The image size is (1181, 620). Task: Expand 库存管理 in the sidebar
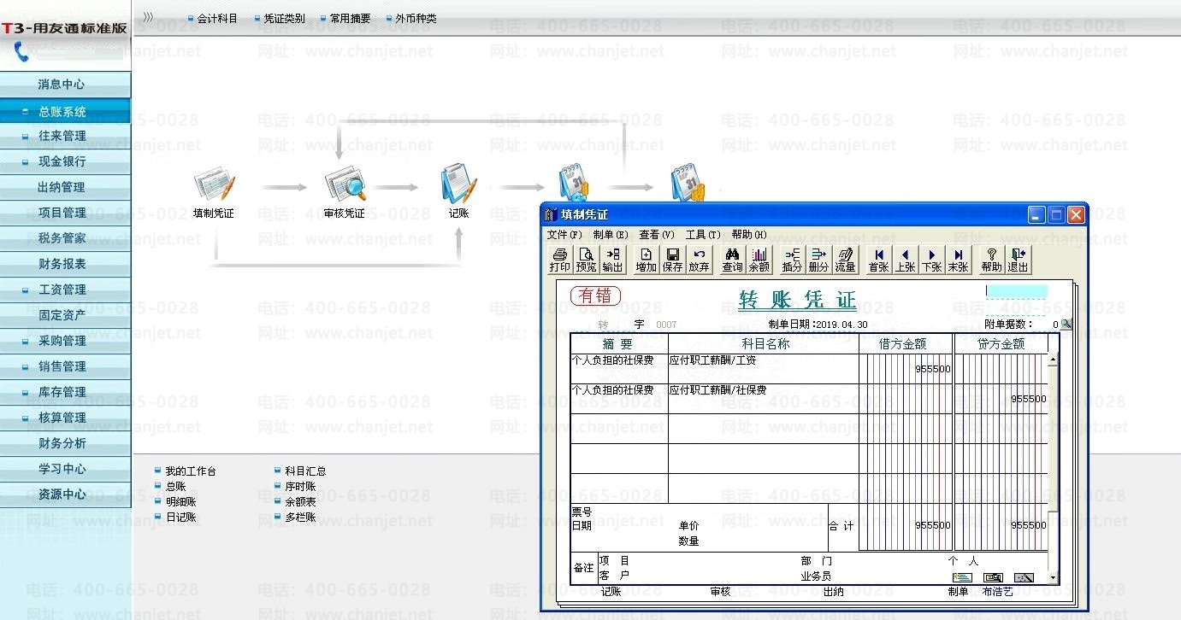click(66, 392)
